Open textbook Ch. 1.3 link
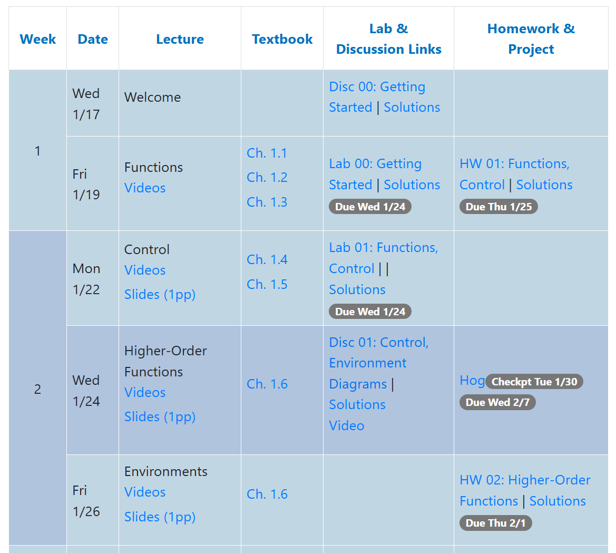Screen dimensions: 616x553 click(x=267, y=202)
